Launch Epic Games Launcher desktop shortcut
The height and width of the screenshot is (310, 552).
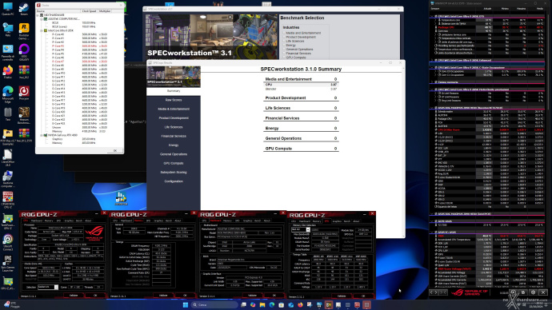click(x=8, y=263)
